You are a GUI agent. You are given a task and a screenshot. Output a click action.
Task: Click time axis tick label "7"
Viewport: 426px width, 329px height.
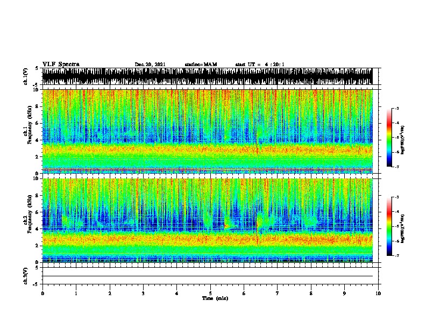coord(278,294)
